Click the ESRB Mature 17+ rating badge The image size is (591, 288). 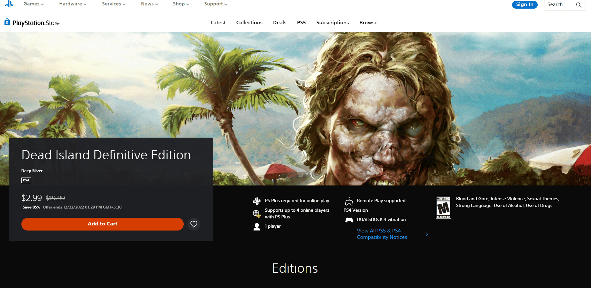(x=443, y=207)
